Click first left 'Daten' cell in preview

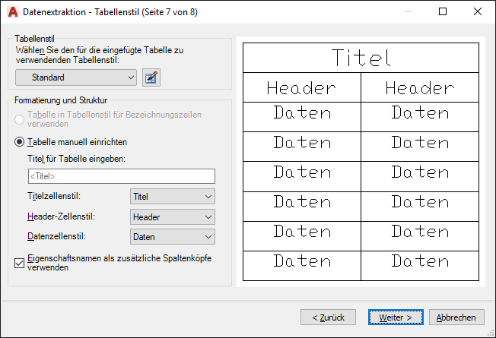coord(302,113)
